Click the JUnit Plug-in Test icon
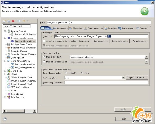 9,77
